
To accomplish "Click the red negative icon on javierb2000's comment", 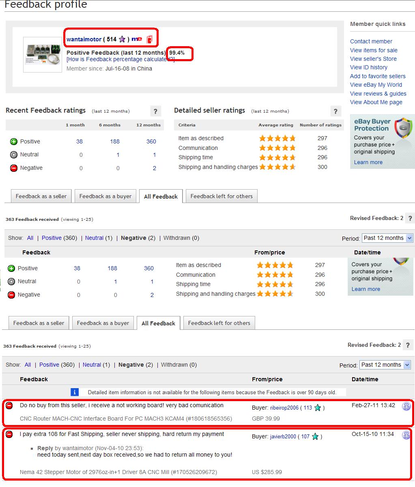I will click(x=9, y=434).
